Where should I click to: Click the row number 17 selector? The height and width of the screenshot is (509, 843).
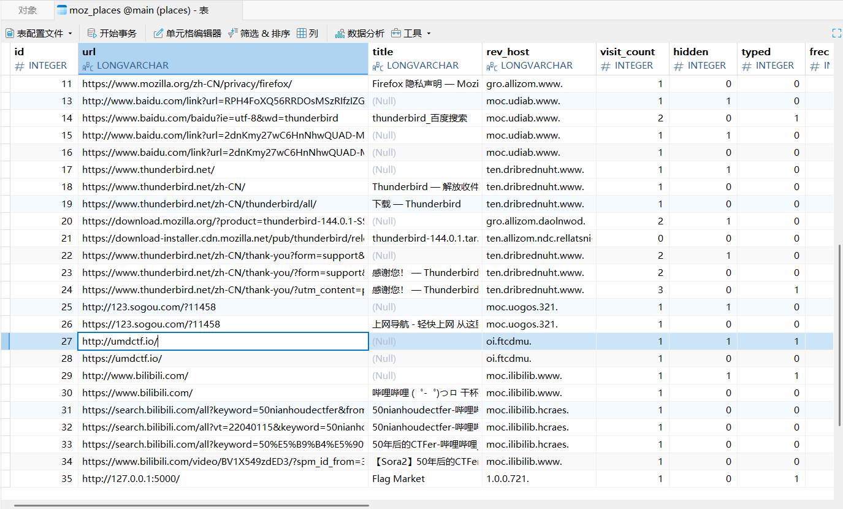pyautogui.click(x=4, y=169)
